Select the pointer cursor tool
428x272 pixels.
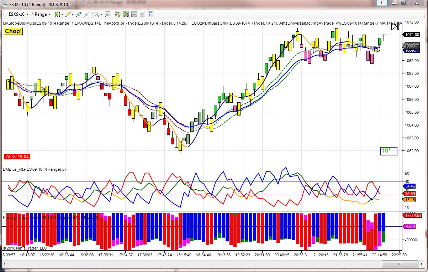click(x=96, y=14)
